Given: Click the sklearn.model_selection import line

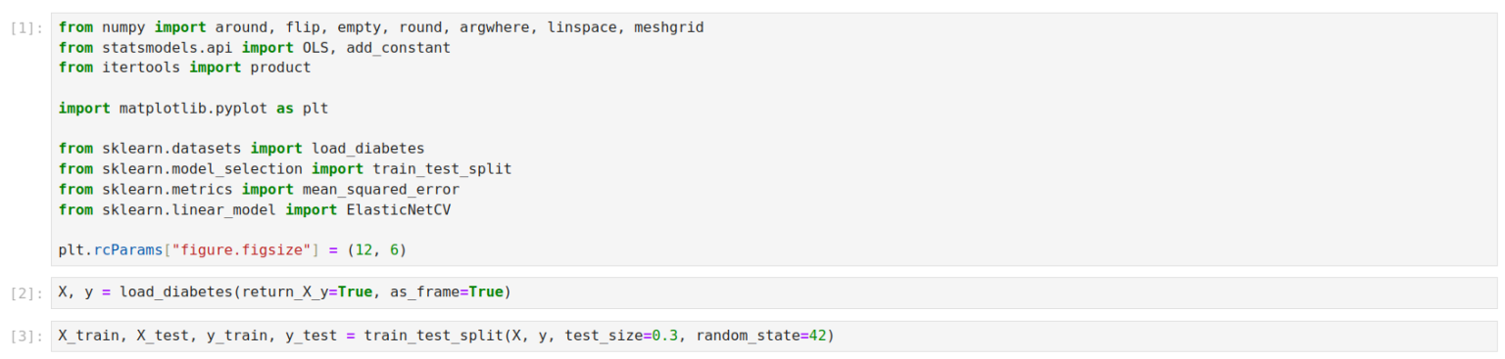Looking at the screenshot, I should 284,168.
